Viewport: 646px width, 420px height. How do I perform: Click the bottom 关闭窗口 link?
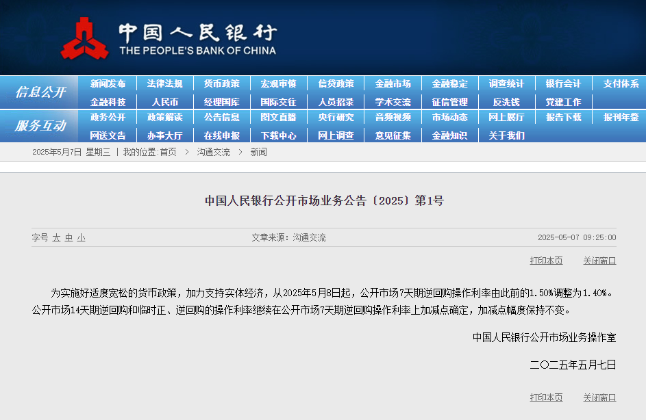[x=599, y=397]
